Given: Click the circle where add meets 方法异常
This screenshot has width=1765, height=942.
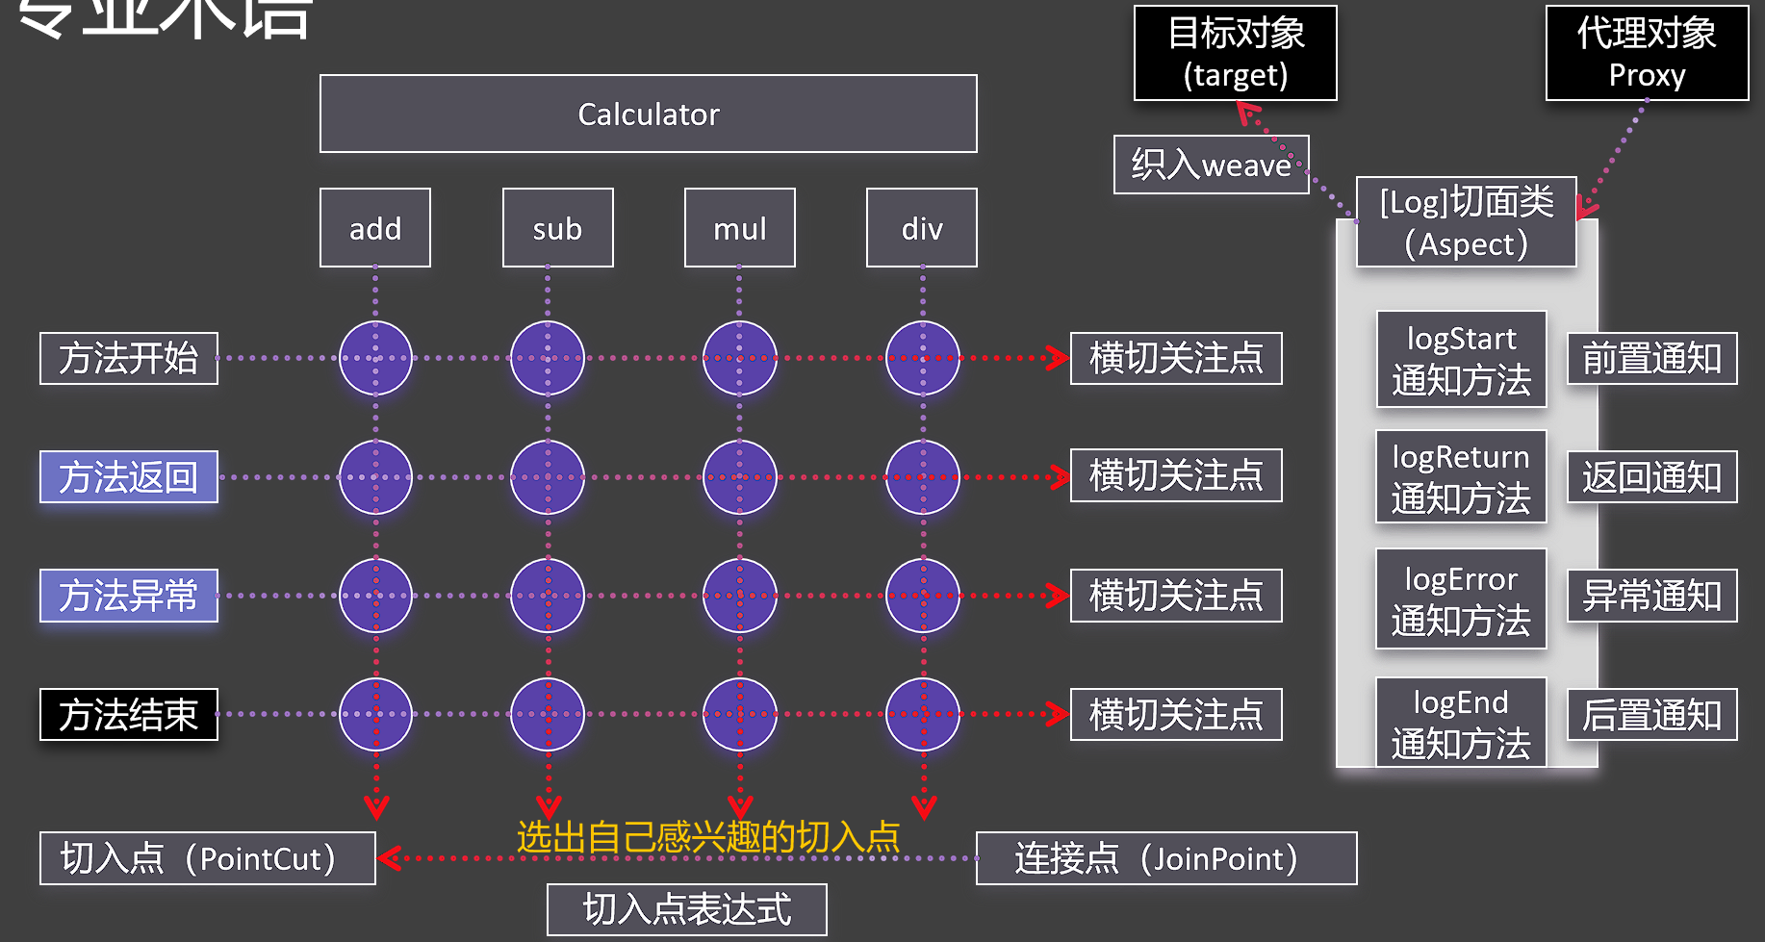Looking at the screenshot, I should click(x=375, y=596).
